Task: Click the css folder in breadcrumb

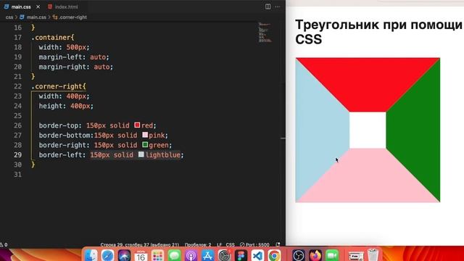Action: (x=9, y=17)
